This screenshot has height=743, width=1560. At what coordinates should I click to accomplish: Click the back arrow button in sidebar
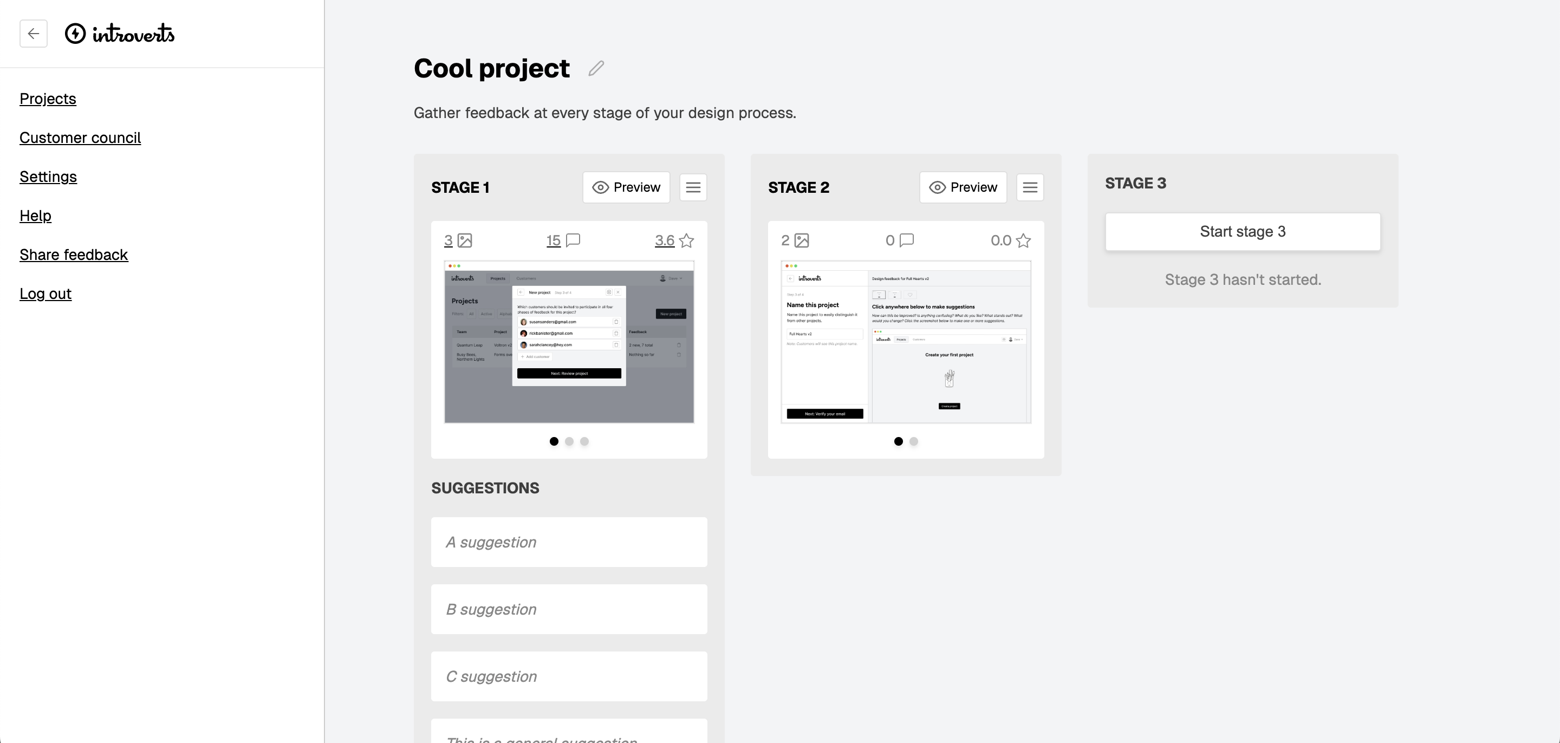(33, 33)
